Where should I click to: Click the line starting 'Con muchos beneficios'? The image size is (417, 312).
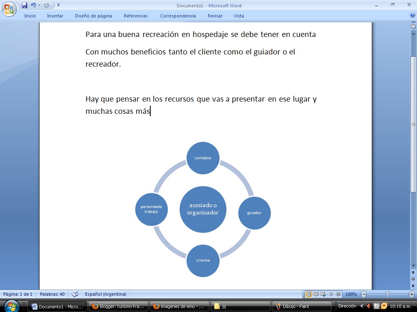(x=191, y=52)
